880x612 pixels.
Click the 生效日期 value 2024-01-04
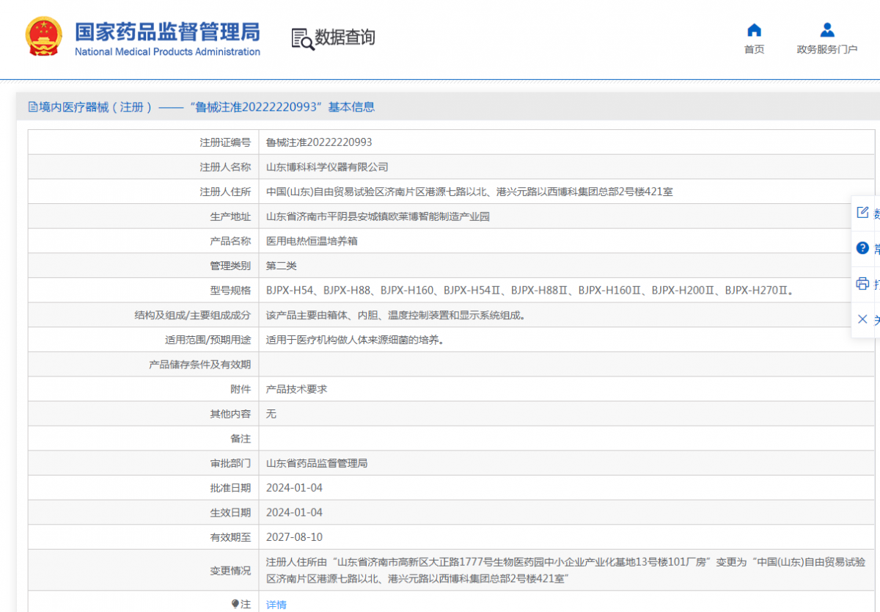pos(294,512)
